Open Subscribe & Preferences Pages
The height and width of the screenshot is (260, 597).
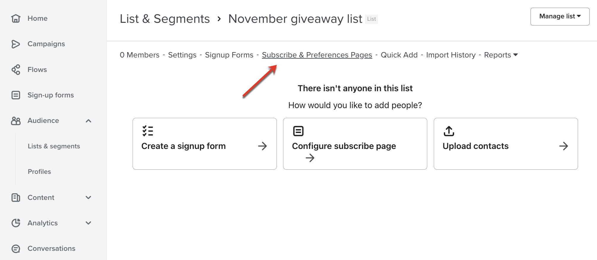(317, 55)
